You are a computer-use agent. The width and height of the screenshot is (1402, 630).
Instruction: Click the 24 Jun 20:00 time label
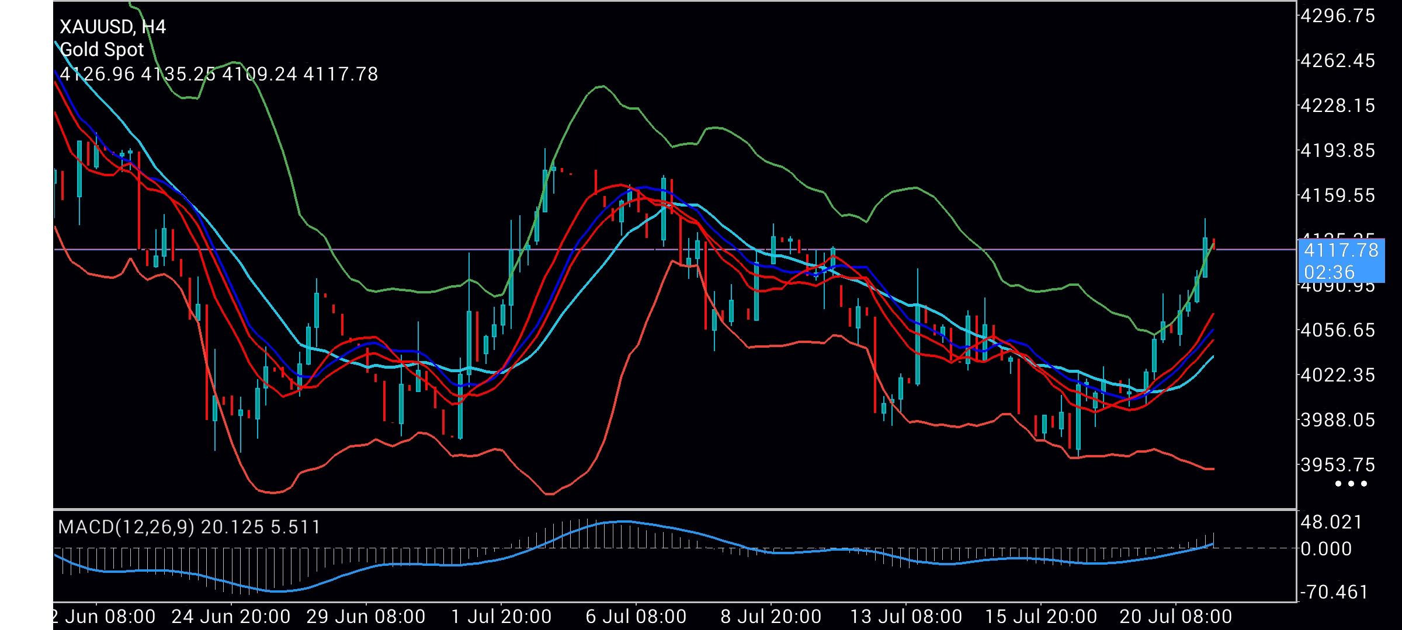[231, 617]
